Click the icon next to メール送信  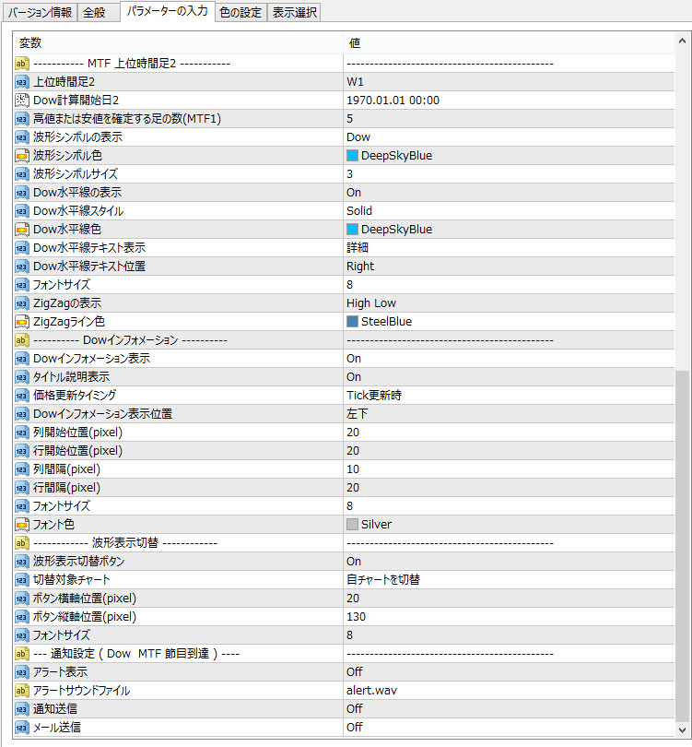pos(22,728)
